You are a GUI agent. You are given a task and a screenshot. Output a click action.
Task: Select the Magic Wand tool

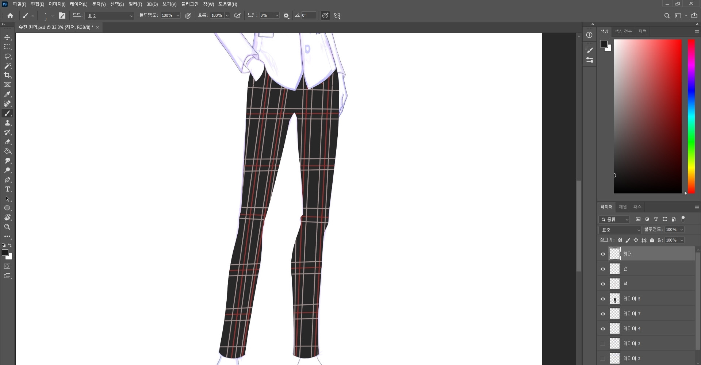click(7, 66)
